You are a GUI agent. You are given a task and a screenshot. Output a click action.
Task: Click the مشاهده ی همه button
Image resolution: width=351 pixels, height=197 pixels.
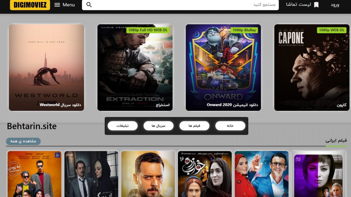click(x=23, y=141)
